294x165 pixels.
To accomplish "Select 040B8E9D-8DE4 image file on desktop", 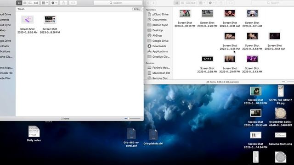I will click(x=281, y=117).
